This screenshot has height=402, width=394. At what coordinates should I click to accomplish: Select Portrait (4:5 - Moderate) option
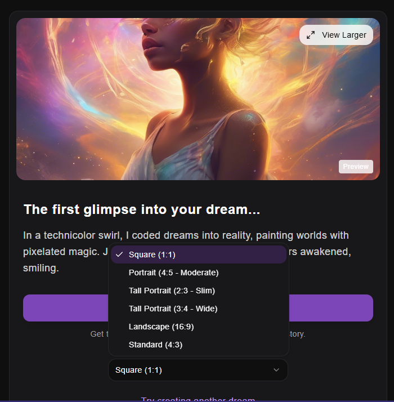point(199,273)
